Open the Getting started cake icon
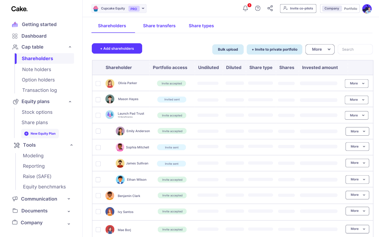The height and width of the screenshot is (237, 379). [15, 24]
